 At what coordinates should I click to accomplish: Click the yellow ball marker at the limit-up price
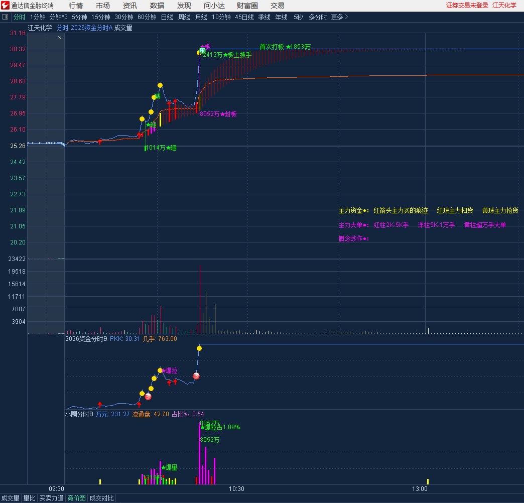(x=199, y=52)
